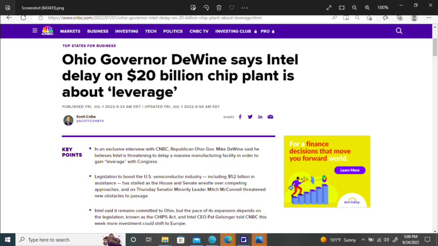Open the See more three-dot menu in Photos

(245, 8)
